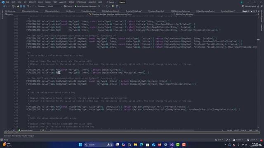Click the No issues found indicator
Screen dimensions: 264x148
[x=25, y=130]
